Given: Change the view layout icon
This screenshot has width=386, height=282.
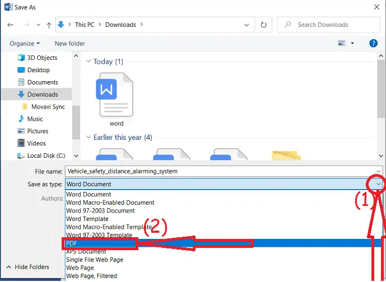Looking at the screenshot, I should 342,44.
